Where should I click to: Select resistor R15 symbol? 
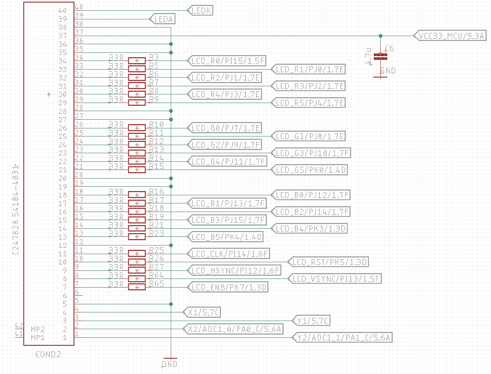coord(137,169)
